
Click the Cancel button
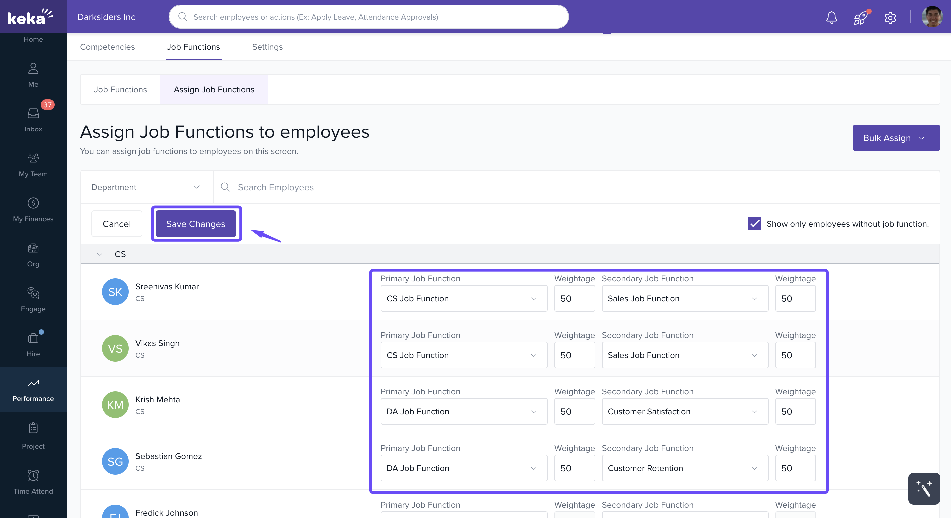[117, 224]
